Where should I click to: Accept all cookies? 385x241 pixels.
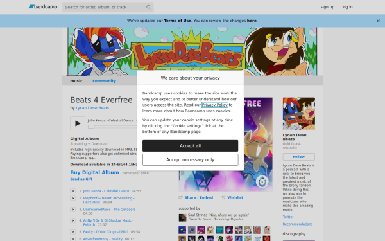[190, 146]
